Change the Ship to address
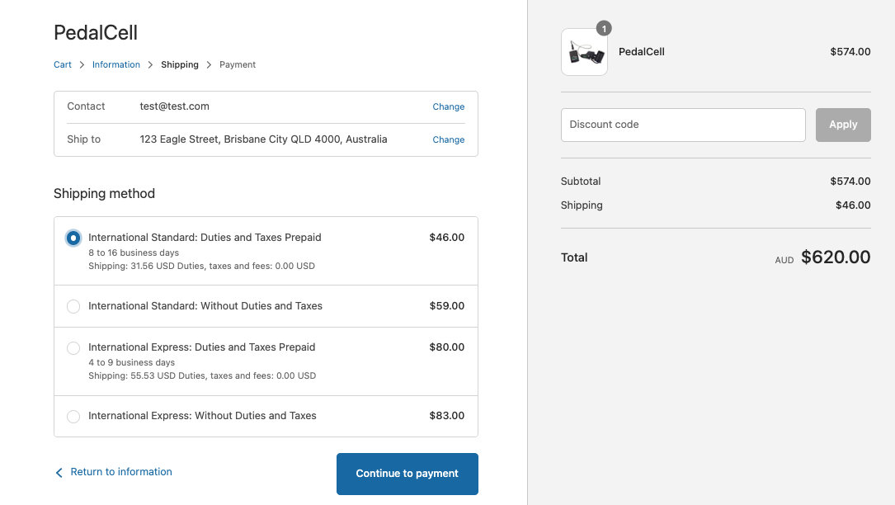Screen dimensions: 895x505 pos(449,140)
